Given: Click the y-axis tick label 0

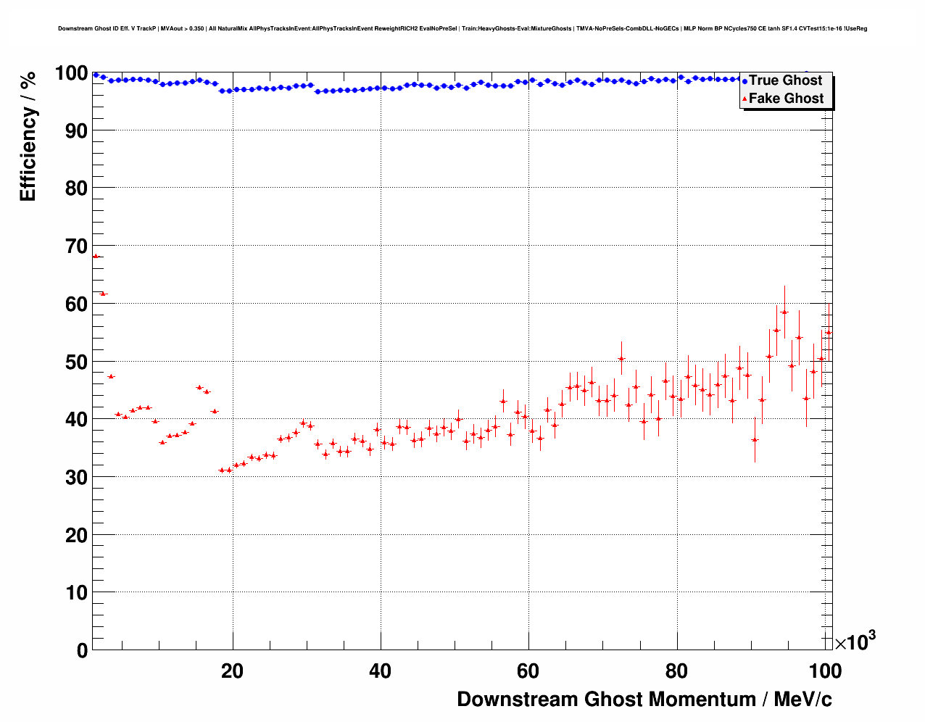Looking at the screenshot, I should (82, 651).
